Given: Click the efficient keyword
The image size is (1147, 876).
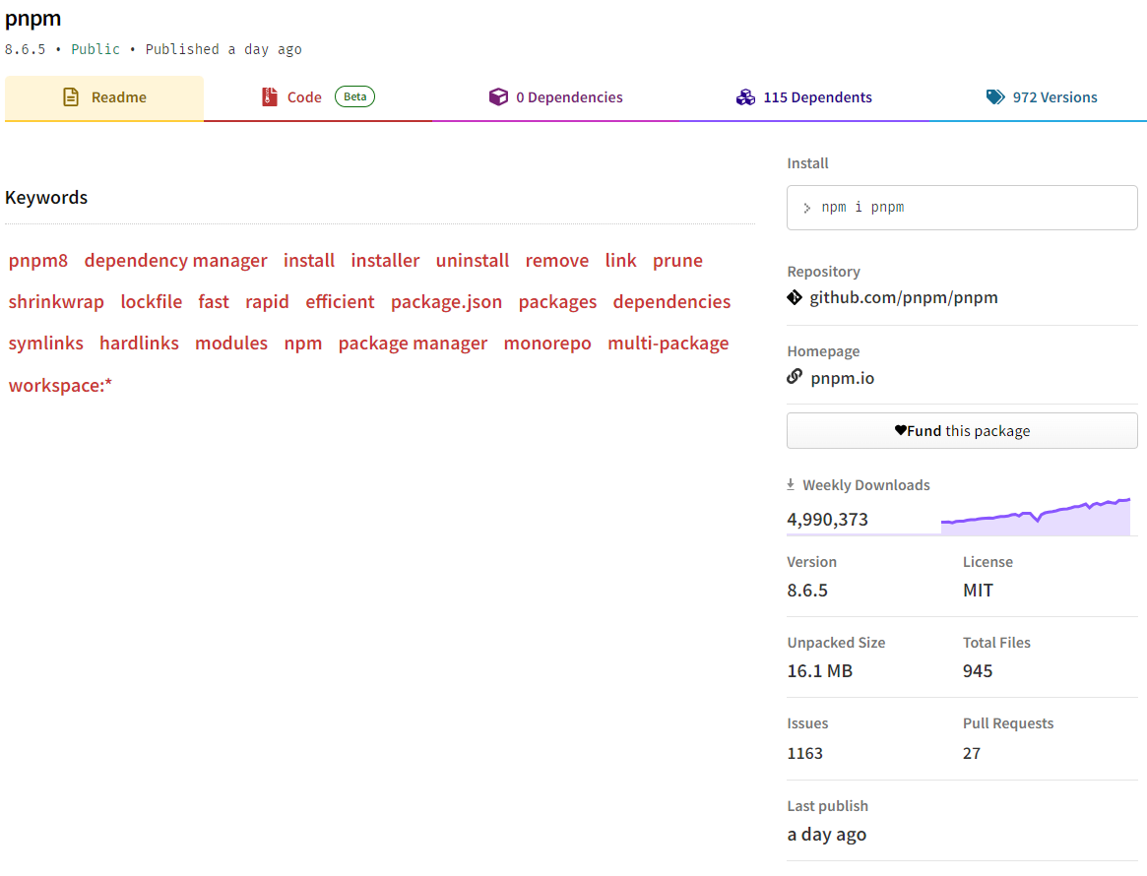Looking at the screenshot, I should [340, 302].
